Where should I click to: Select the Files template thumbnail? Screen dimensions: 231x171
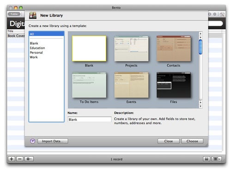pyautogui.click(x=174, y=85)
